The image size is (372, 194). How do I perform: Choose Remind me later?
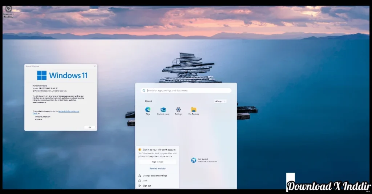[x=158, y=168]
